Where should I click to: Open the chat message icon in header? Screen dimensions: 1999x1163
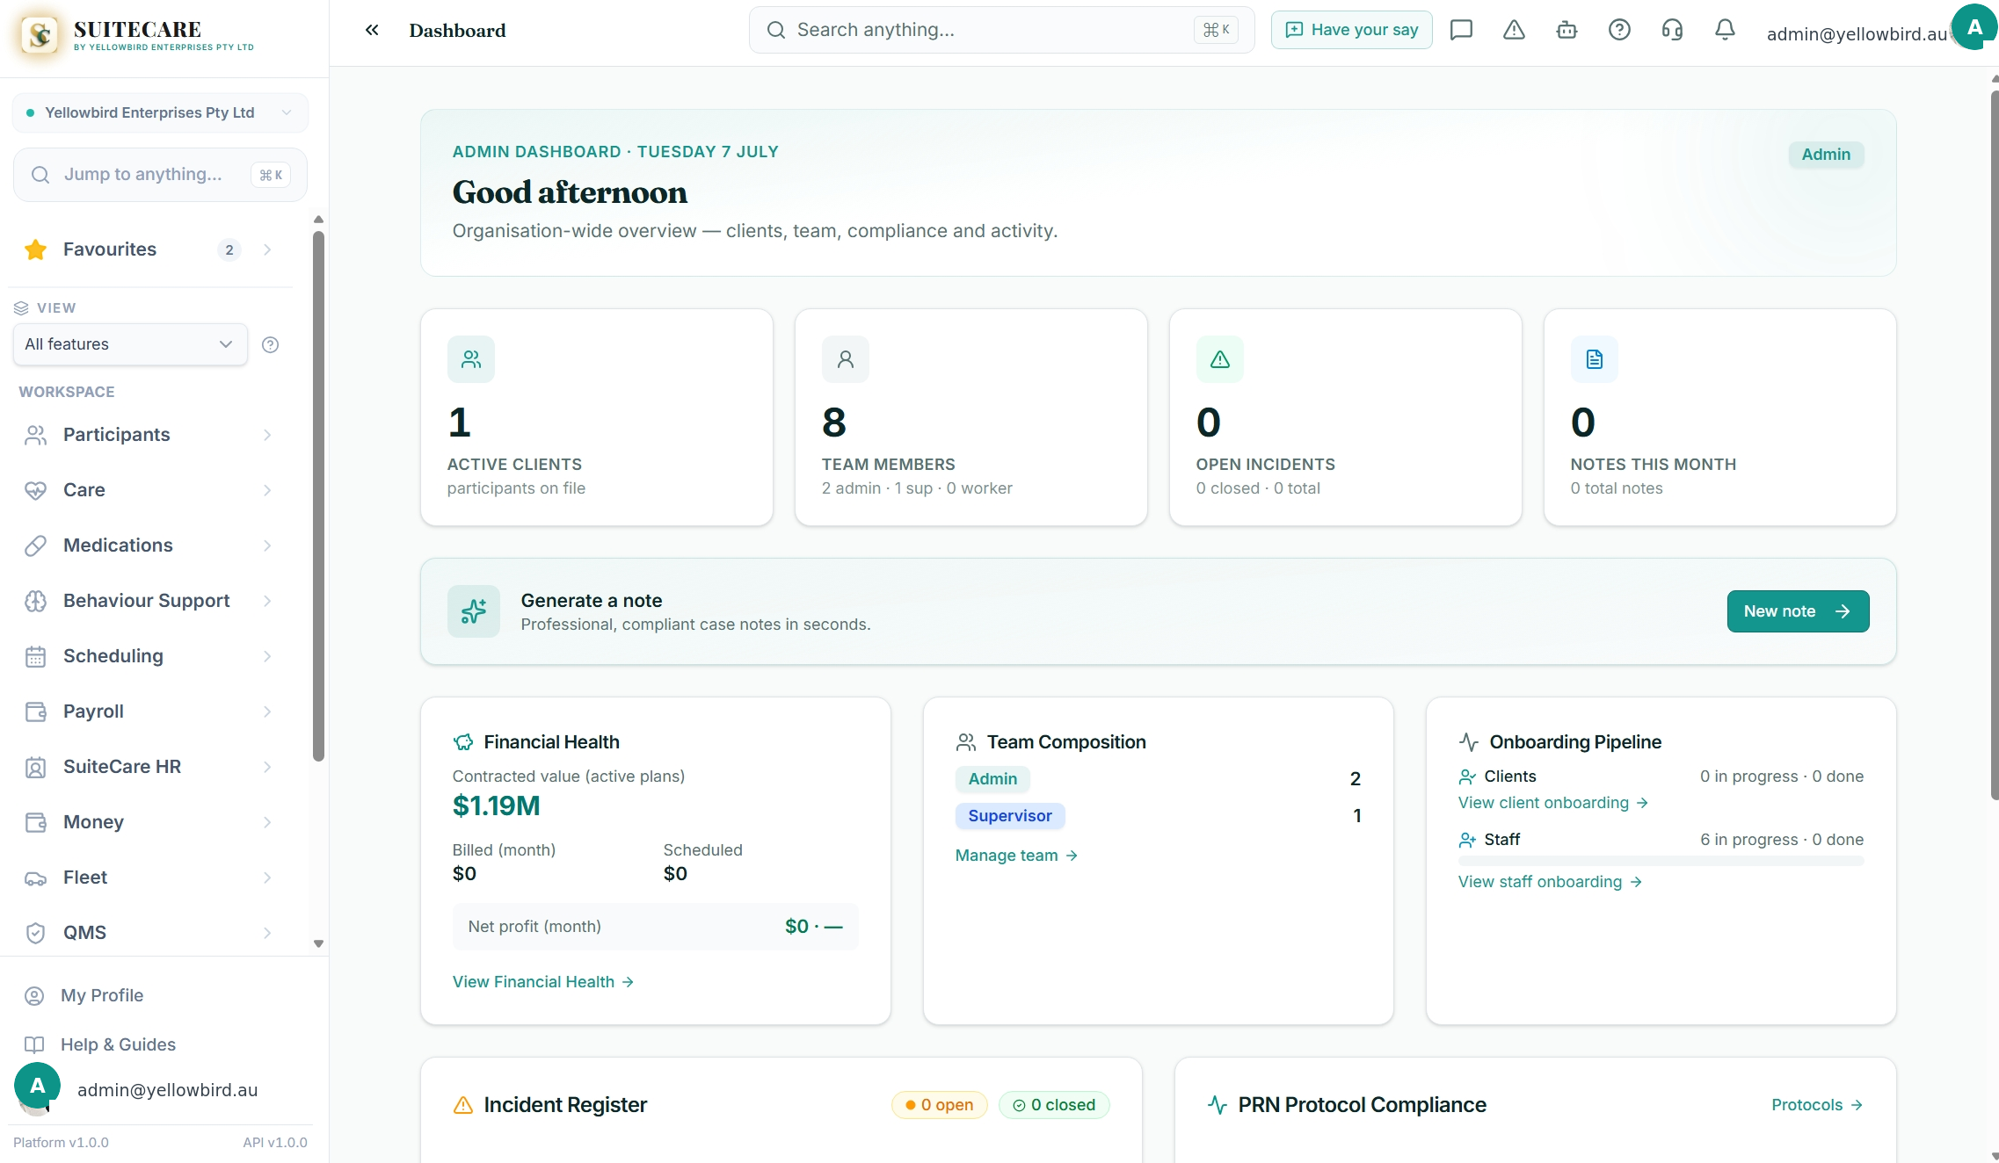point(1461,30)
